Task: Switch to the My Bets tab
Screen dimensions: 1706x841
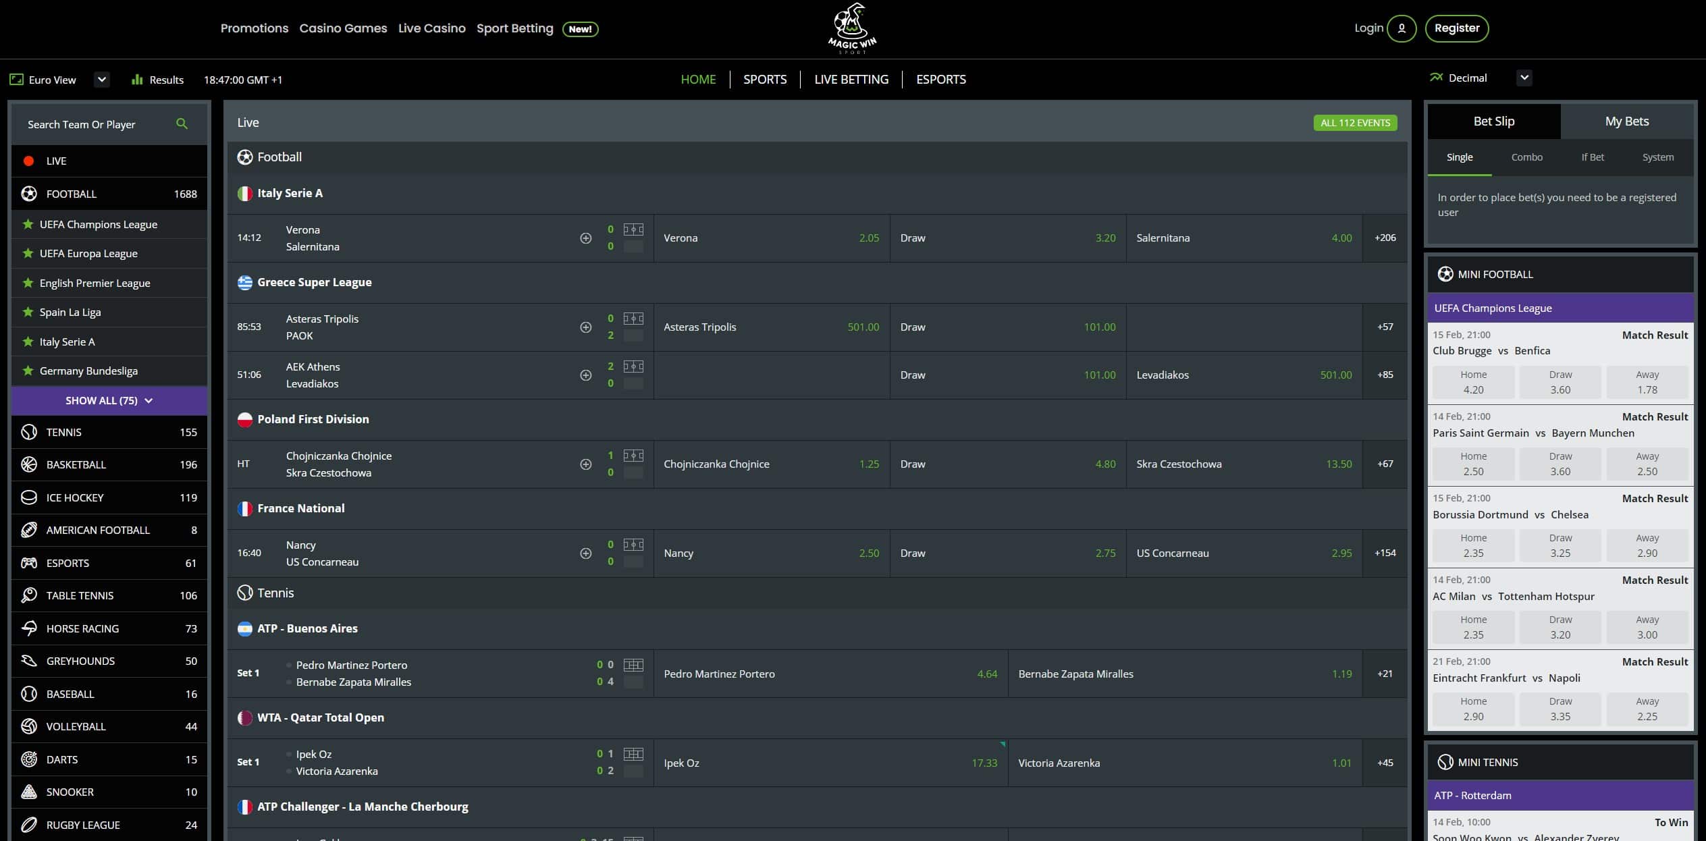Action: 1626,121
